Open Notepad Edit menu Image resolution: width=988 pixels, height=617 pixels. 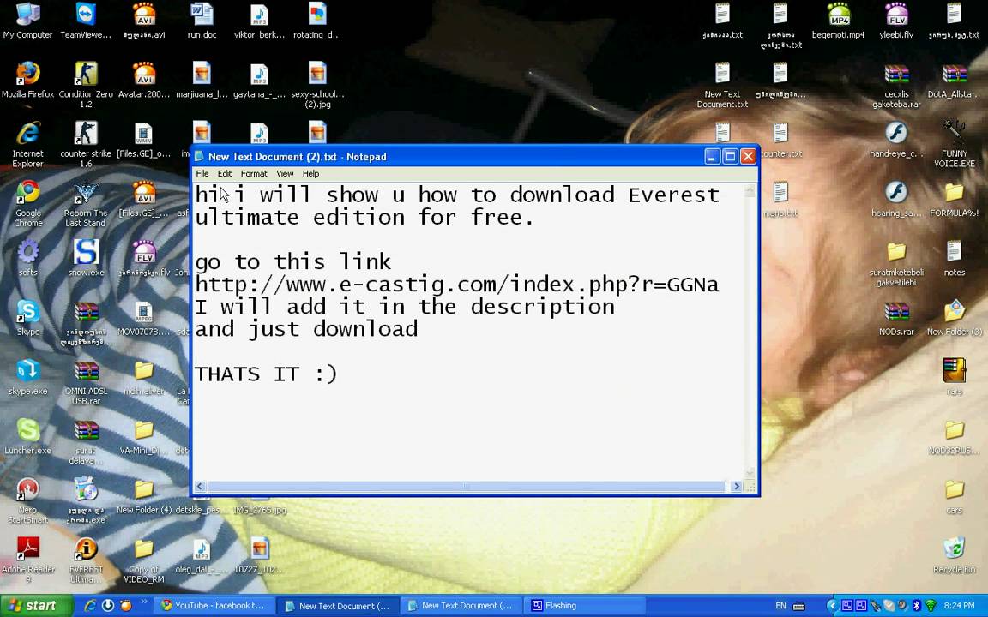[x=225, y=174]
